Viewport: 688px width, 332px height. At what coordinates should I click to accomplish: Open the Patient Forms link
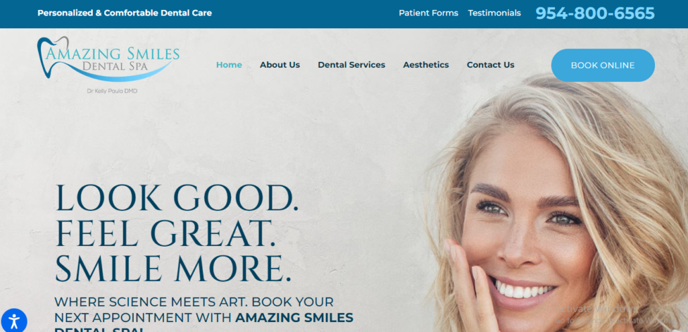click(428, 13)
